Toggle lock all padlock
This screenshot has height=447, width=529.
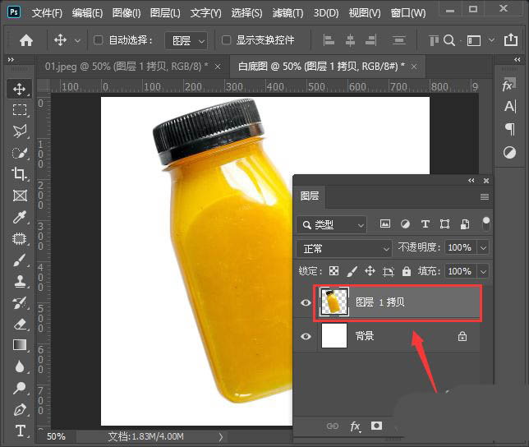[407, 270]
